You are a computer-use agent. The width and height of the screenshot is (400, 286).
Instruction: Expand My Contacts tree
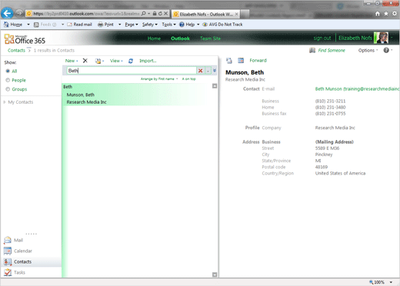(5, 102)
